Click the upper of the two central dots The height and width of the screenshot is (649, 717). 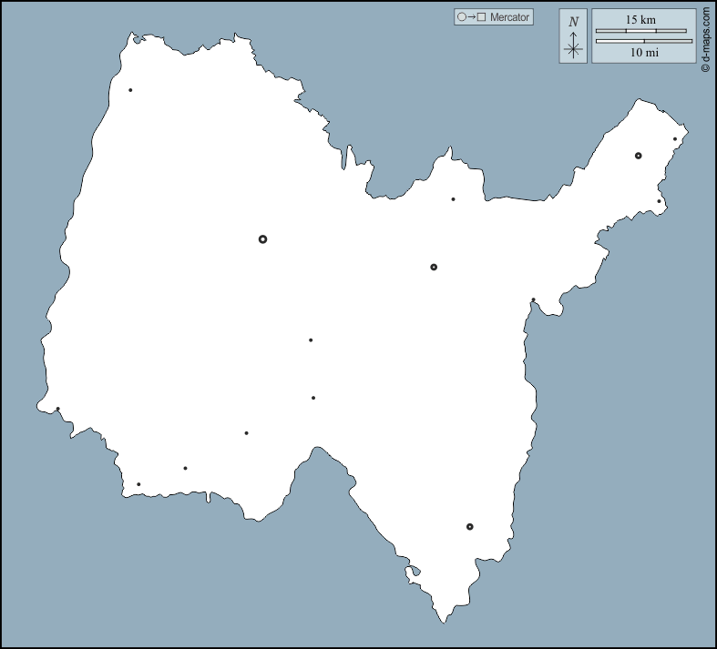[311, 340]
